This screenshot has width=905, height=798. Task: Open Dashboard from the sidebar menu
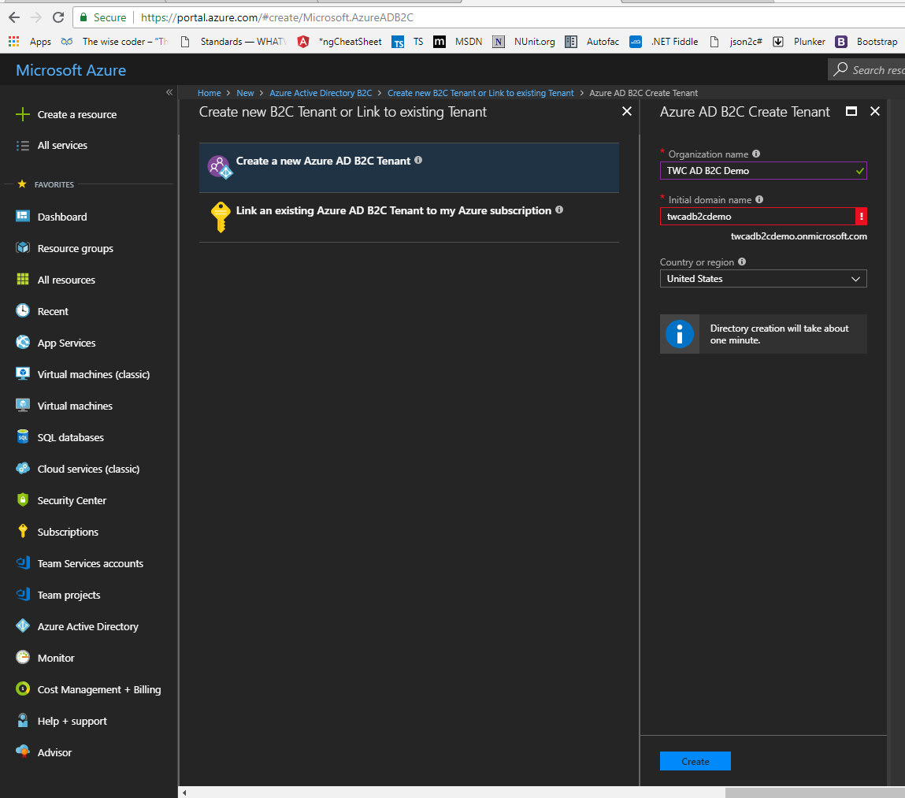[62, 217]
